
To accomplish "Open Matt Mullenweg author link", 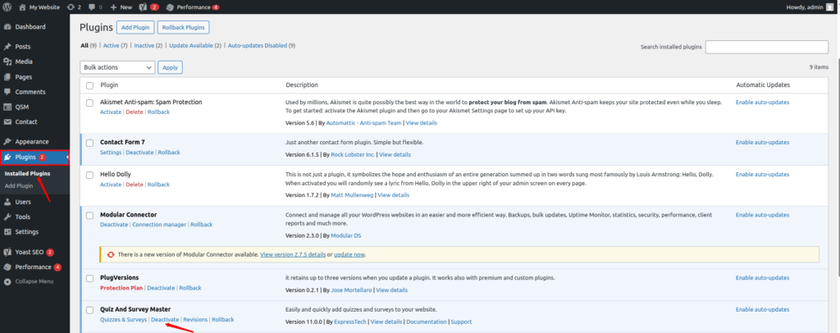I will tap(352, 195).
